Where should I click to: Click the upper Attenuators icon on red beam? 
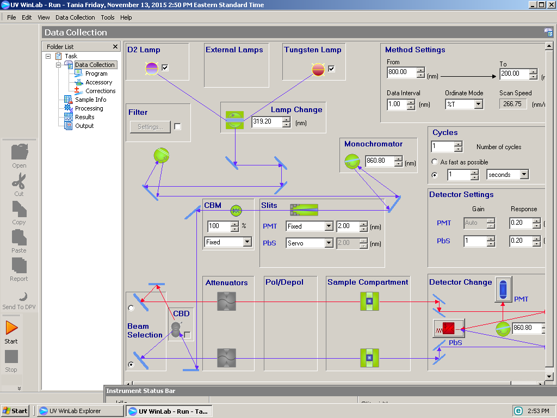[227, 302]
